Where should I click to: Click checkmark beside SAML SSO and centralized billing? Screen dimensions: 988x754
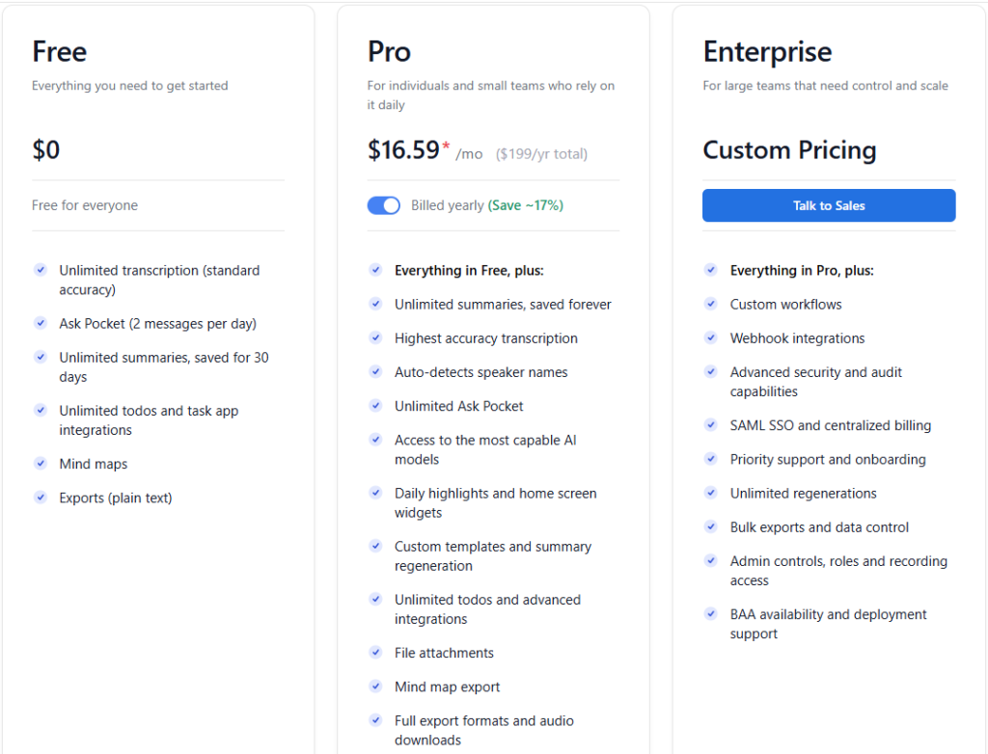(710, 425)
